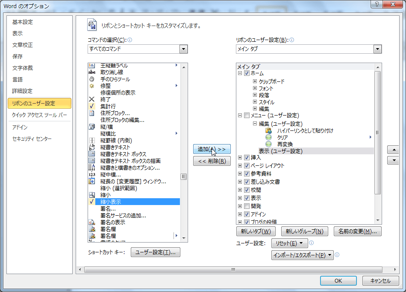The height and width of the screenshot is (292, 406).
Task: Click info icon beside コマンドの選択
Action: 130,40
